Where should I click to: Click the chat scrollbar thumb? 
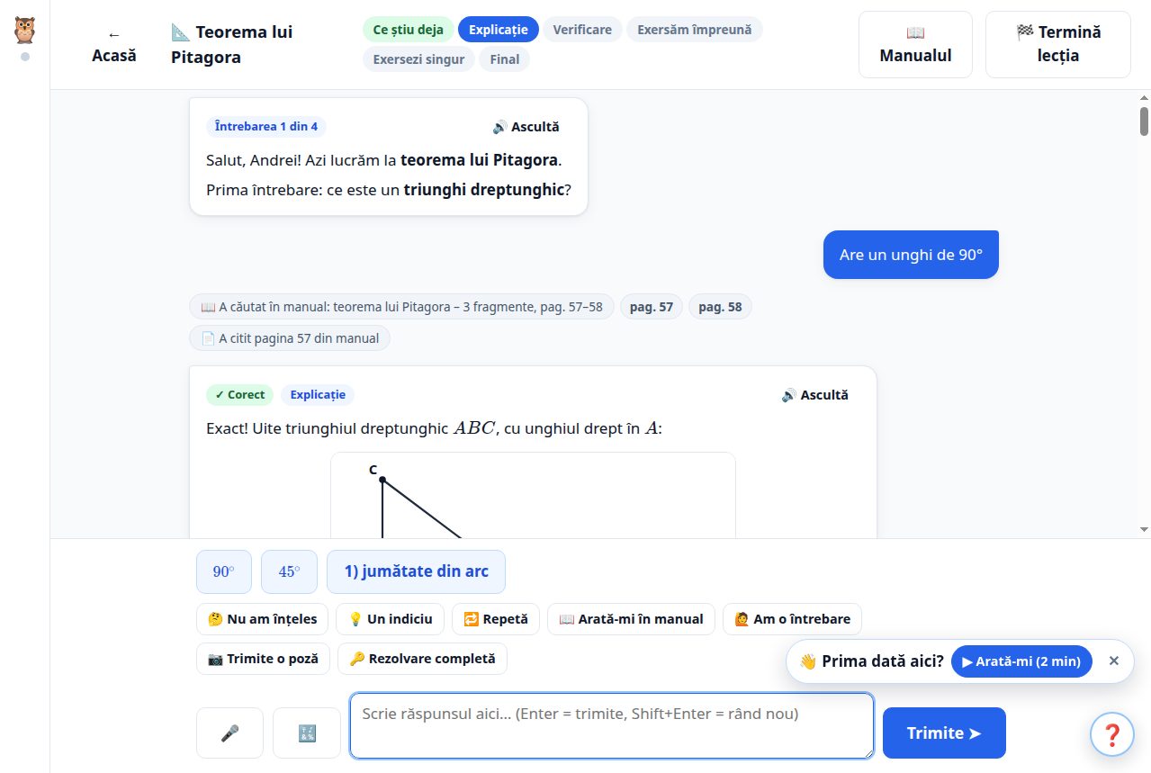click(1145, 121)
